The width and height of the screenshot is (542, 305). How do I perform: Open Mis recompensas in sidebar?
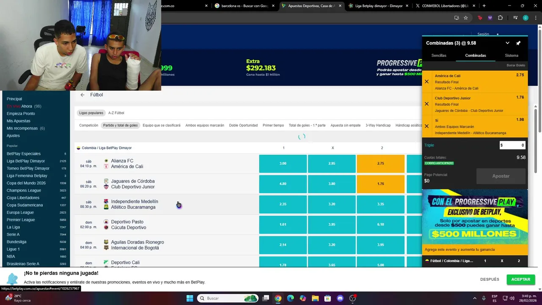(26, 128)
